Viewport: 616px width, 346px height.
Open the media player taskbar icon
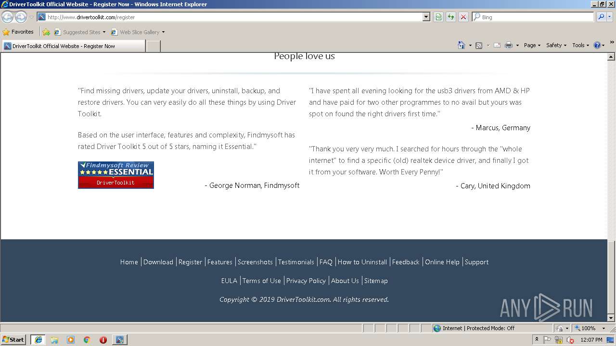(71, 340)
